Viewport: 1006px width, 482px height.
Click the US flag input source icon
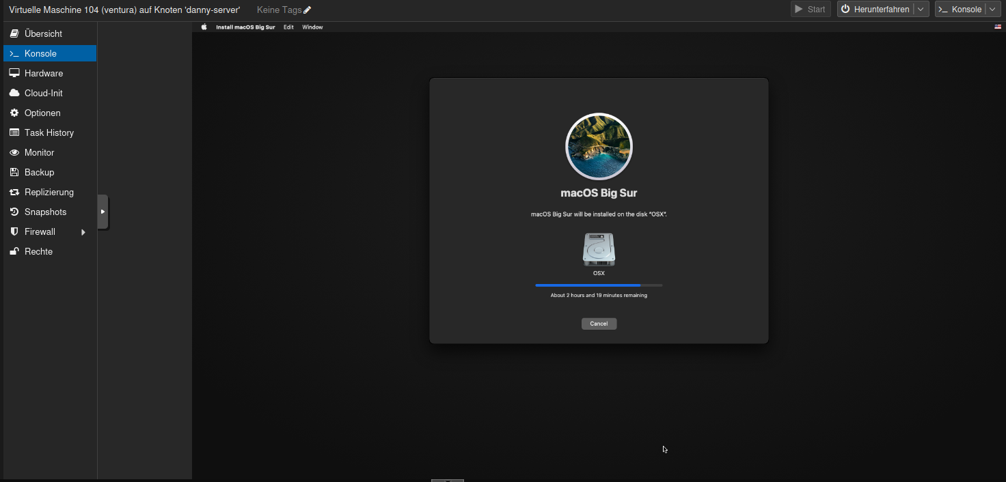coord(998,27)
